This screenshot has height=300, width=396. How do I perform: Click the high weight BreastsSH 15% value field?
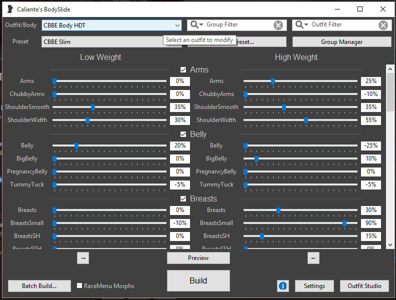(370, 236)
